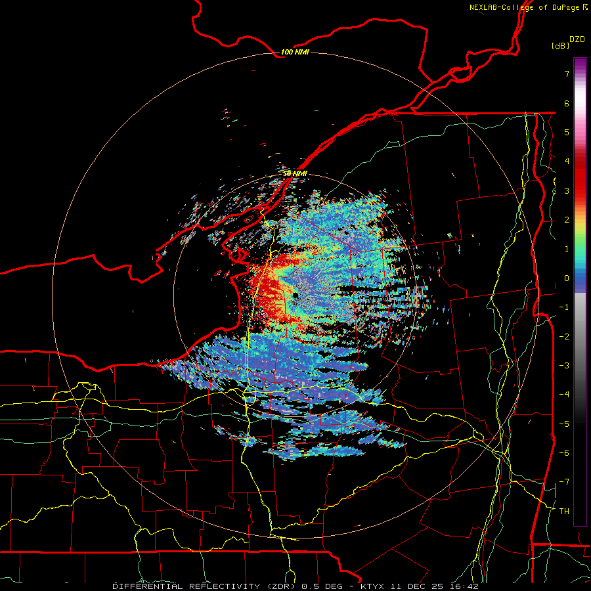
Task: Select the 0 value on the color scale
Action: 567,278
